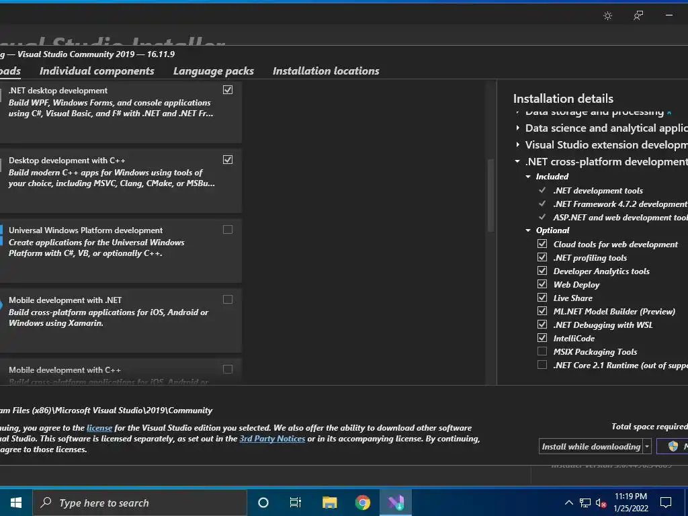Image resolution: width=688 pixels, height=516 pixels.
Task: Uncheck .NET Debugging with WSL
Action: coord(542,325)
